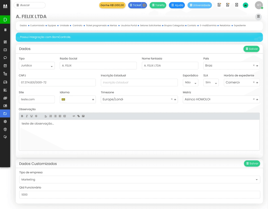Image resolution: width=268 pixels, height=209 pixels.
Task: Jump to the Customizado section tab
Action: (37, 25)
